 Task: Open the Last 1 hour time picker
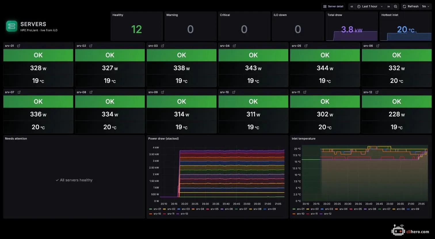tap(370, 6)
